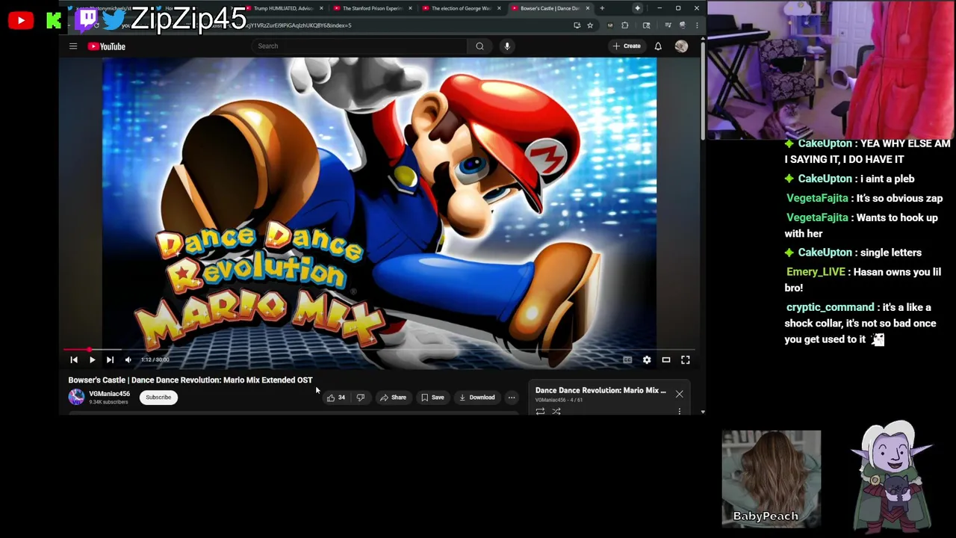Image resolution: width=956 pixels, height=538 pixels.
Task: Open YouTube notifications bell
Action: [x=658, y=46]
